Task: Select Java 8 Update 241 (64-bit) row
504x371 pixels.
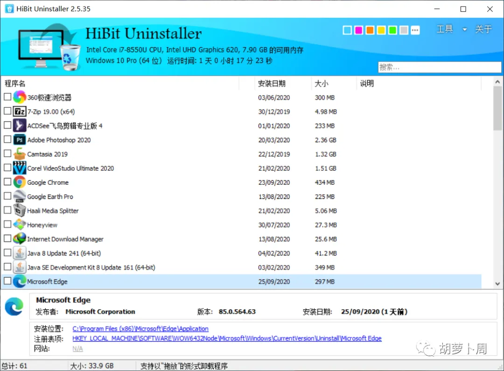Action: tap(241, 253)
